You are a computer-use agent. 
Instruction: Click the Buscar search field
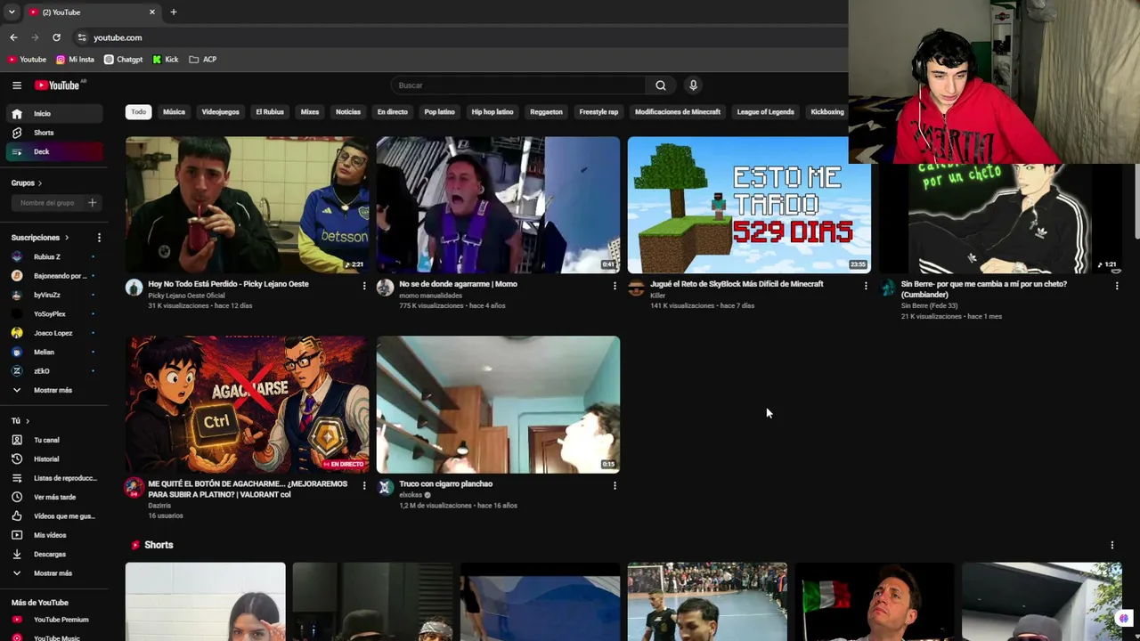517,85
